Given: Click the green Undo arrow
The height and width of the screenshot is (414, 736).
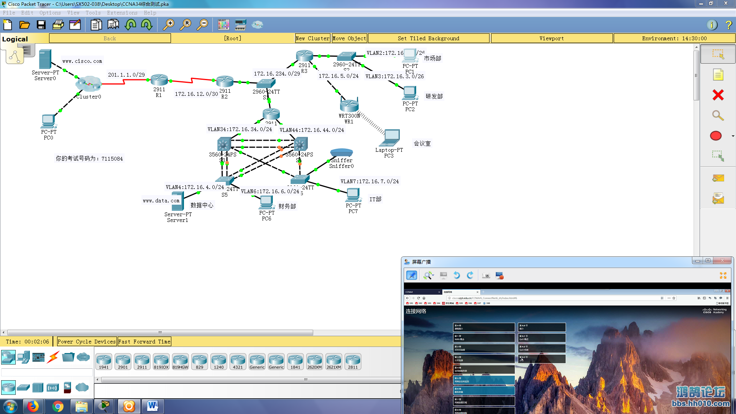Looking at the screenshot, I should (x=130, y=25).
